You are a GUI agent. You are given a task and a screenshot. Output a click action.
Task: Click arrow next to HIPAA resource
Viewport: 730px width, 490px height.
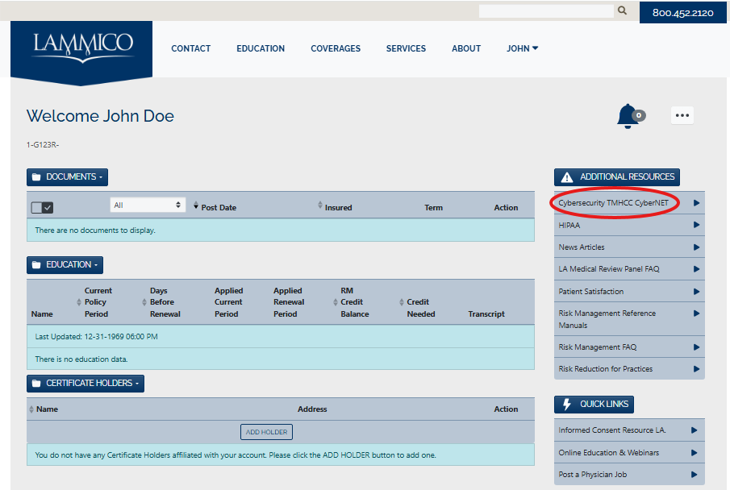(x=695, y=226)
